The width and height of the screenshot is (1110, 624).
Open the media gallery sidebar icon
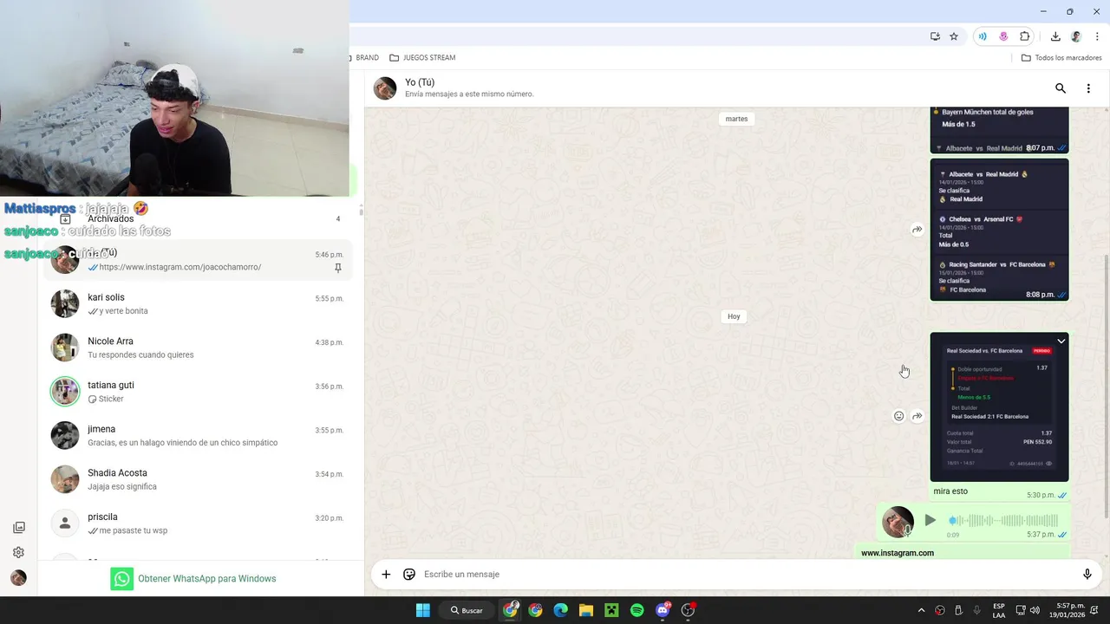pyautogui.click(x=18, y=527)
